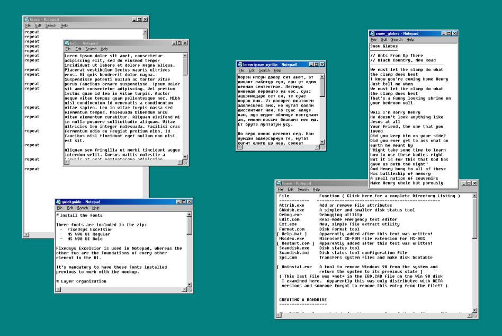Open the Help menu in the bottom tease window
The width and height of the screenshot is (502, 336).
316,189
